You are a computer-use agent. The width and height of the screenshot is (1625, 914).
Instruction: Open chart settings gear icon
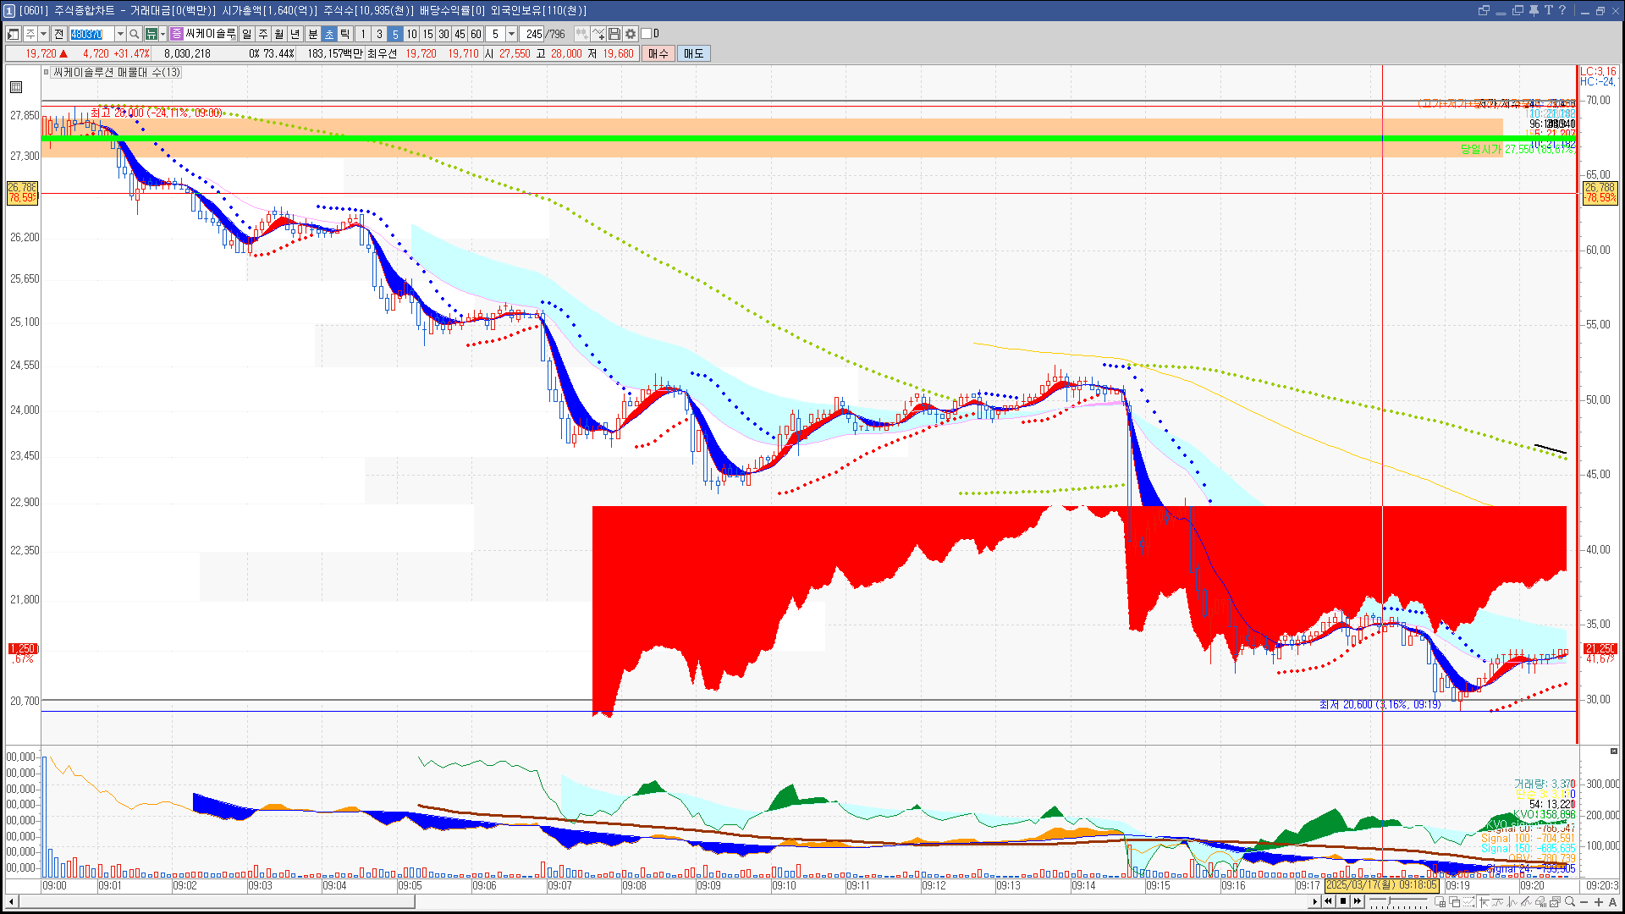tap(631, 34)
